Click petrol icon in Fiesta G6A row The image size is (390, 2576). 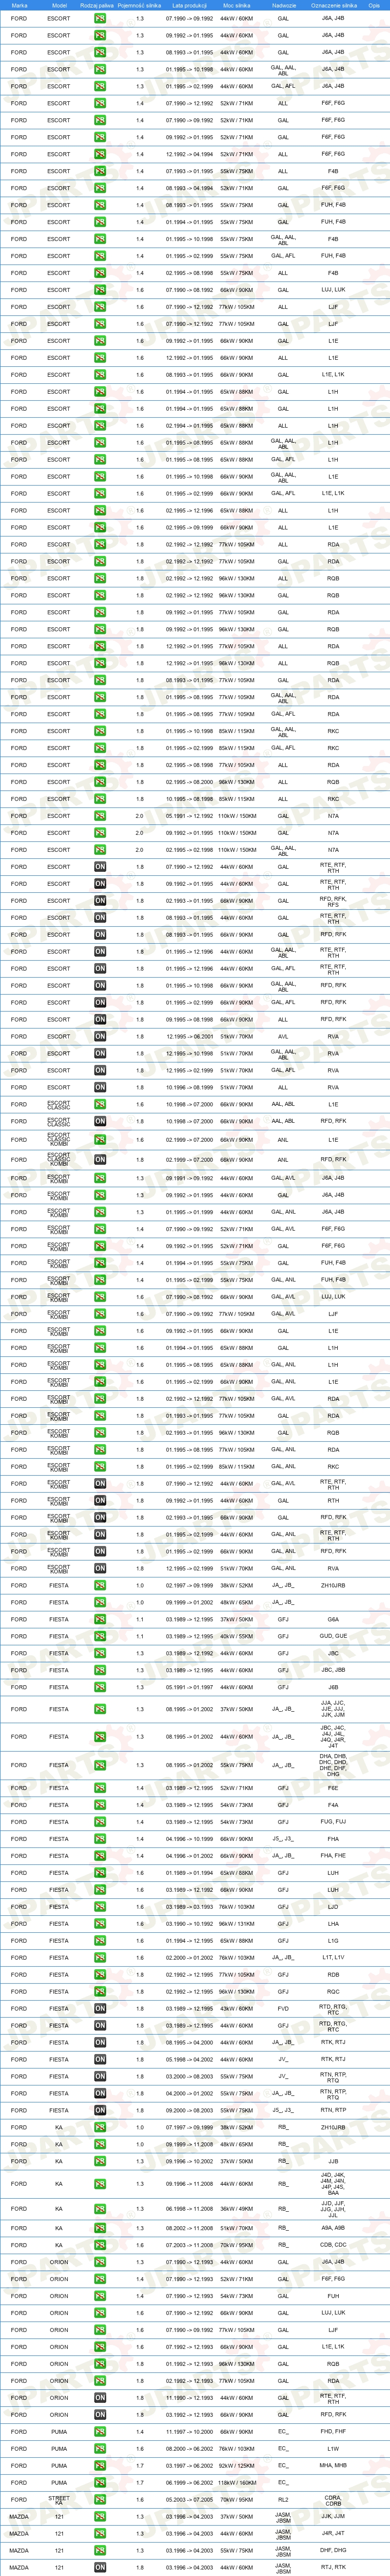(x=100, y=1619)
